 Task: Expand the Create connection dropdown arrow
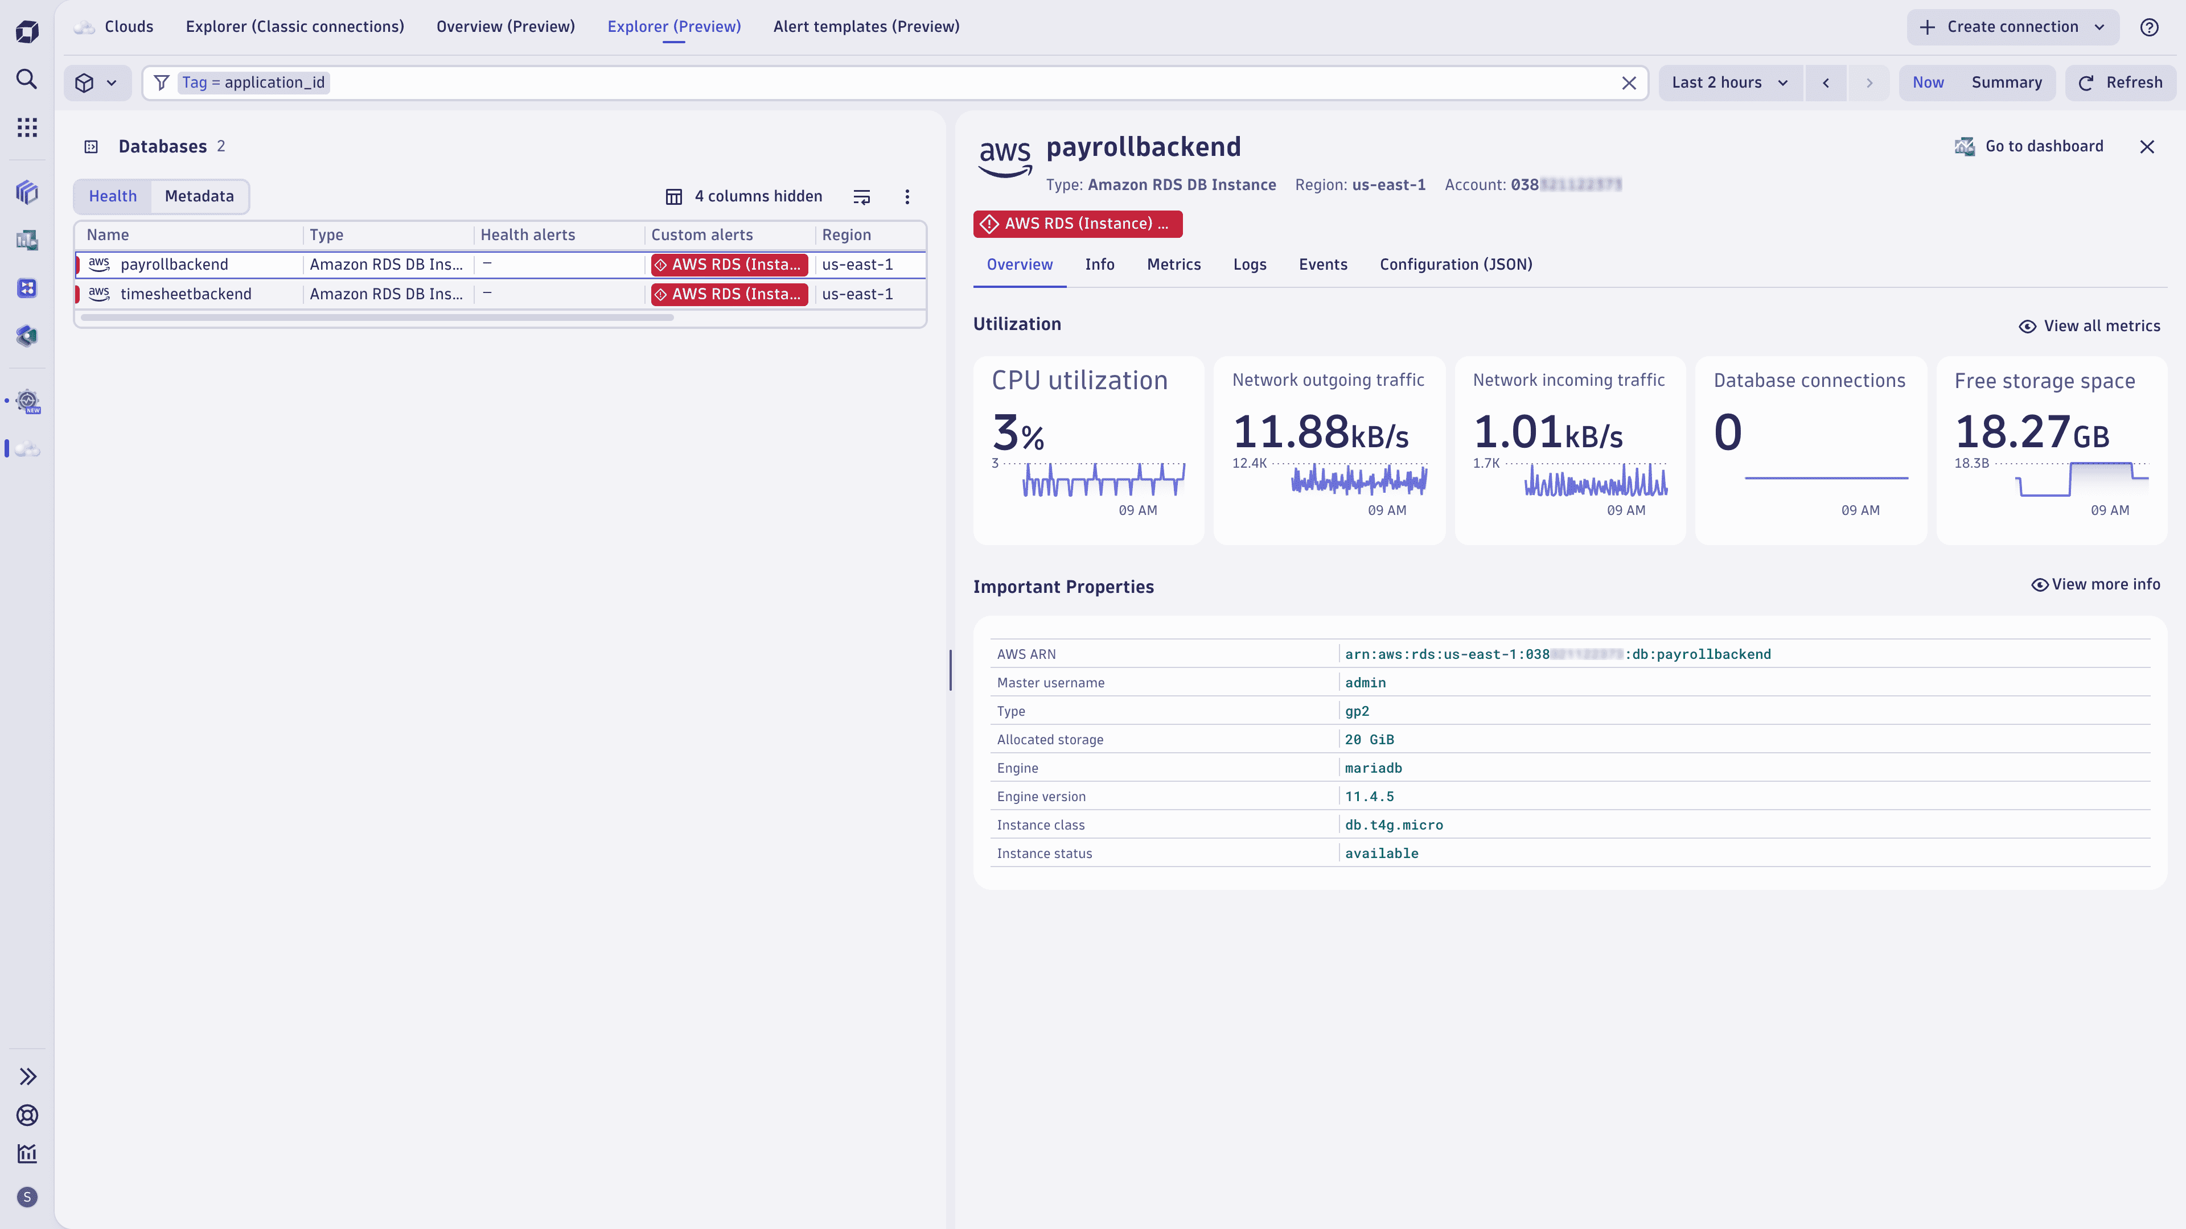(2099, 27)
